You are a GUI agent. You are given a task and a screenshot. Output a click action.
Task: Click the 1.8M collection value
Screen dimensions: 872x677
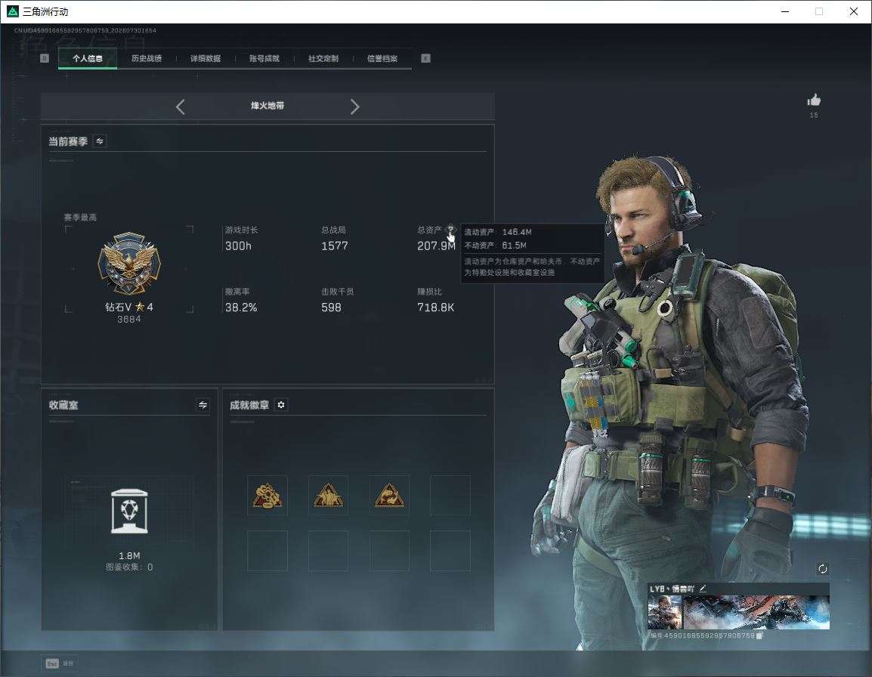[129, 556]
